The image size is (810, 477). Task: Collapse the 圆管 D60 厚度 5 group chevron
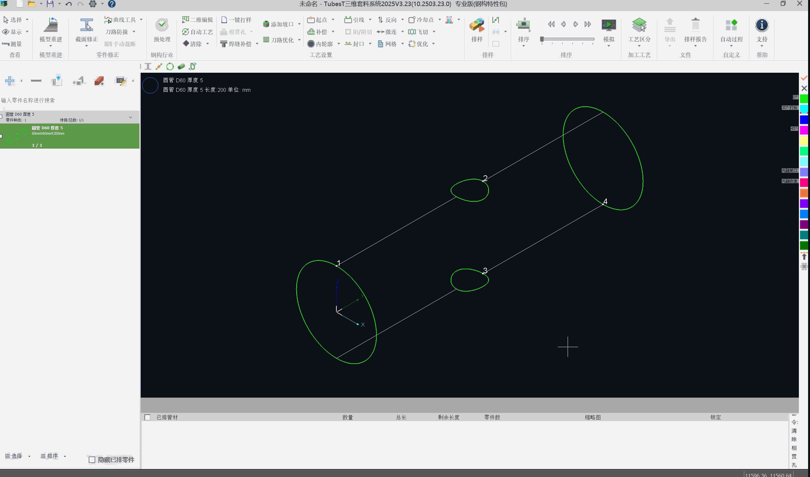click(x=131, y=117)
